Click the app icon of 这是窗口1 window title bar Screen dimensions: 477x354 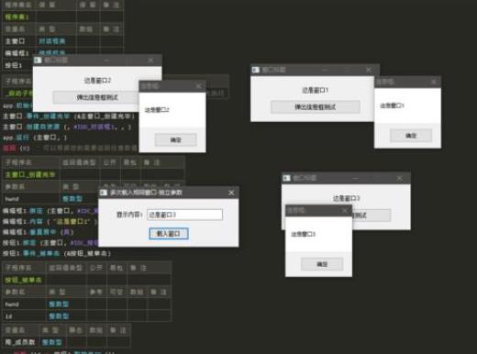coord(256,70)
